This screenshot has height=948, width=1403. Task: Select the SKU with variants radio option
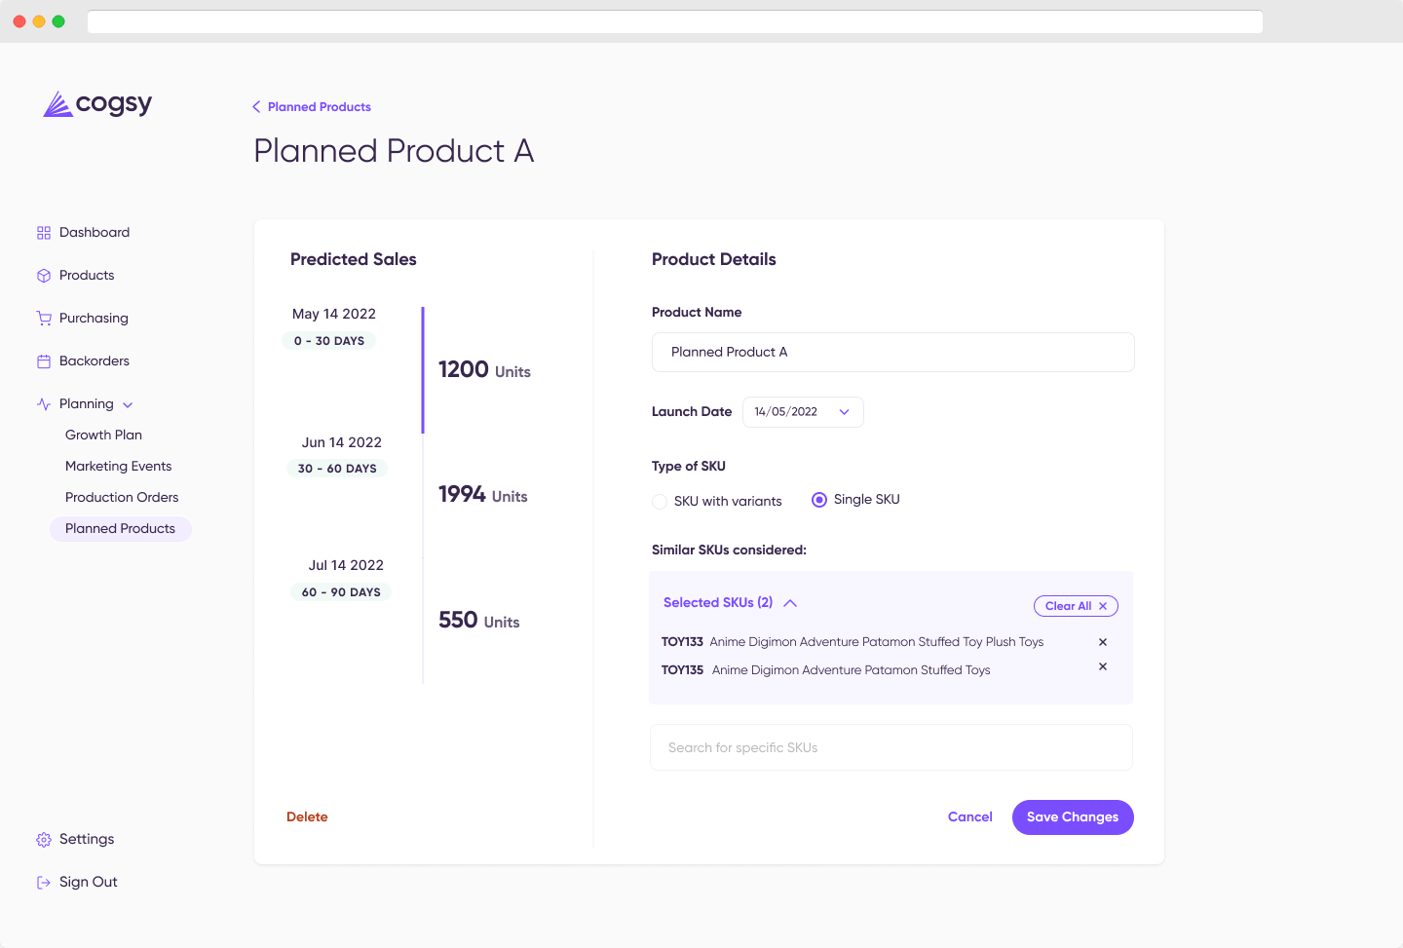660,502
